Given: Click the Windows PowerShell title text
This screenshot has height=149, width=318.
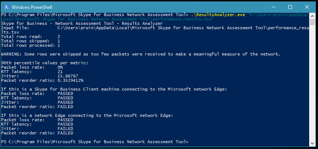Looking at the screenshot, I should [x=32, y=7].
